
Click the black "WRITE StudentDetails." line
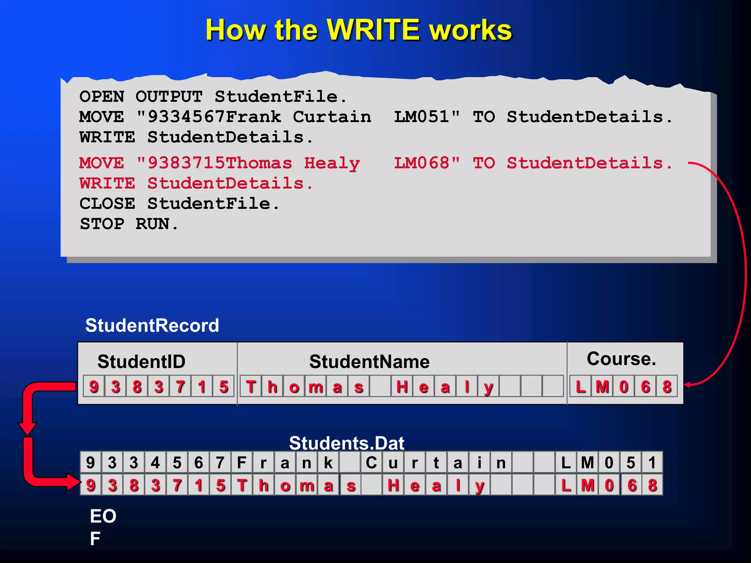(x=196, y=137)
